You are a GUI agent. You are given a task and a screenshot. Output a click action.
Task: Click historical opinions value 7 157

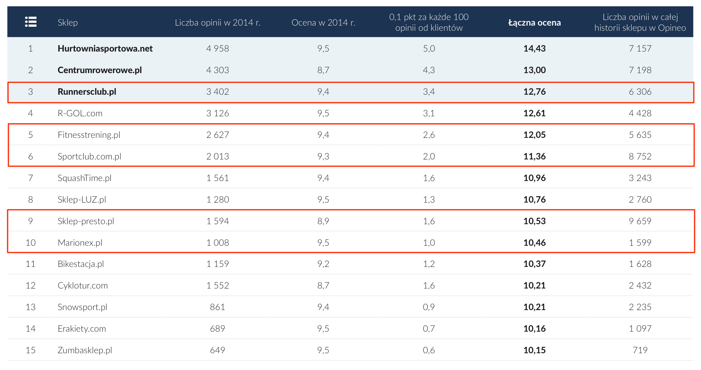tap(640, 48)
